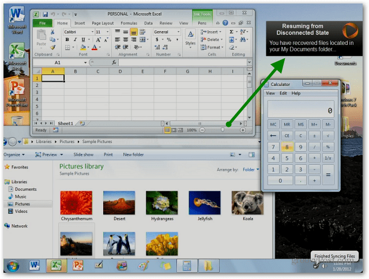Screen dimensions: 369x279
Task: Switch to Page Layout view in status bar
Action: point(174,130)
